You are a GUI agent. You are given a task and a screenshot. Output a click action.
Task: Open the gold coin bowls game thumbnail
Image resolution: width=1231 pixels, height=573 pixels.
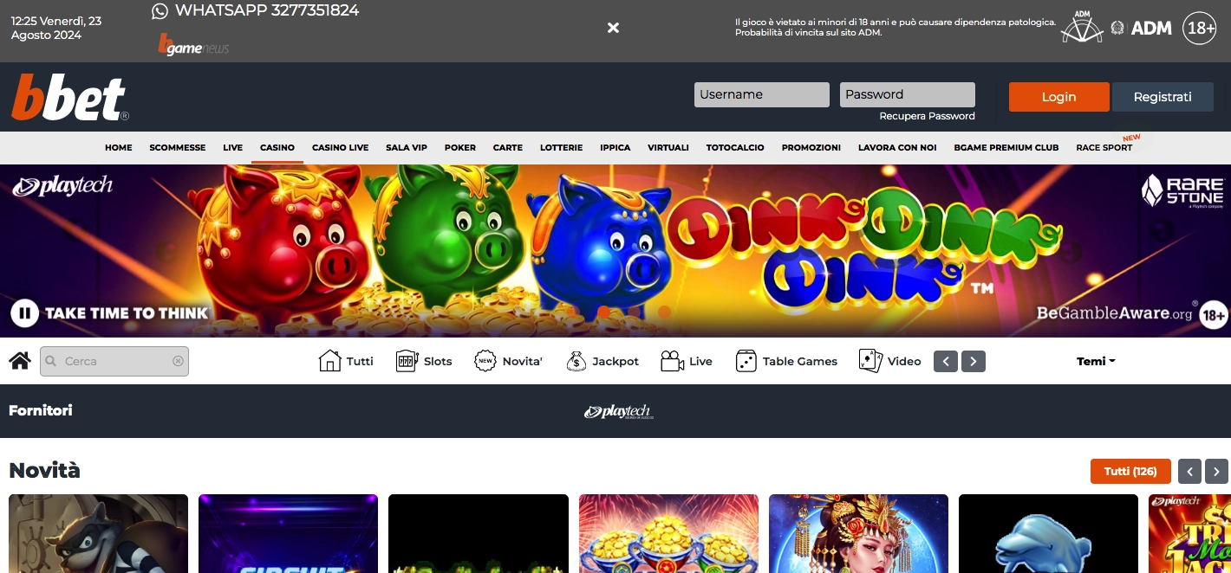(668, 533)
